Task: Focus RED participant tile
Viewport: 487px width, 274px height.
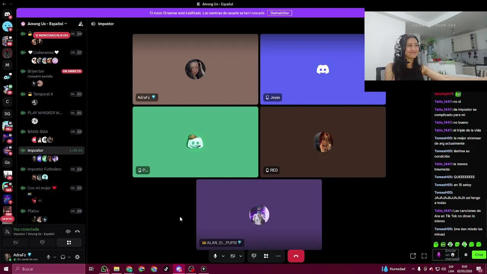Action: coord(323,142)
